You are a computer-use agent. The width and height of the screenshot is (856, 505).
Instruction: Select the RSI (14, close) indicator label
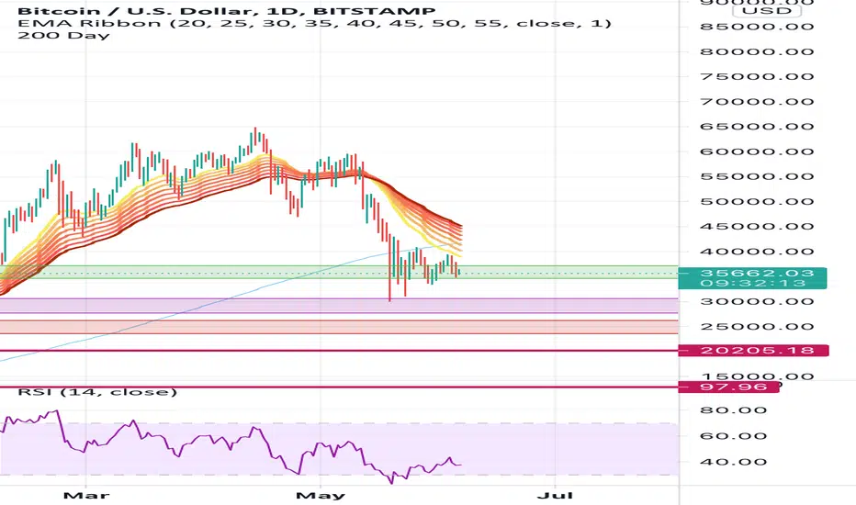click(x=97, y=392)
